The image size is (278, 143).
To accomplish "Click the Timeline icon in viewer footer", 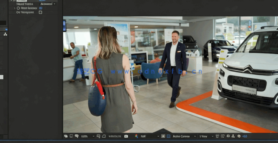I will (x=228, y=136).
